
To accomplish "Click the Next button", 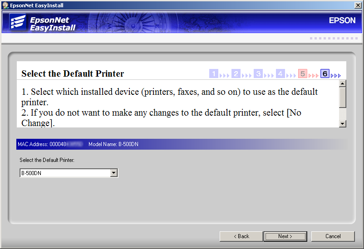I will click(285, 236).
